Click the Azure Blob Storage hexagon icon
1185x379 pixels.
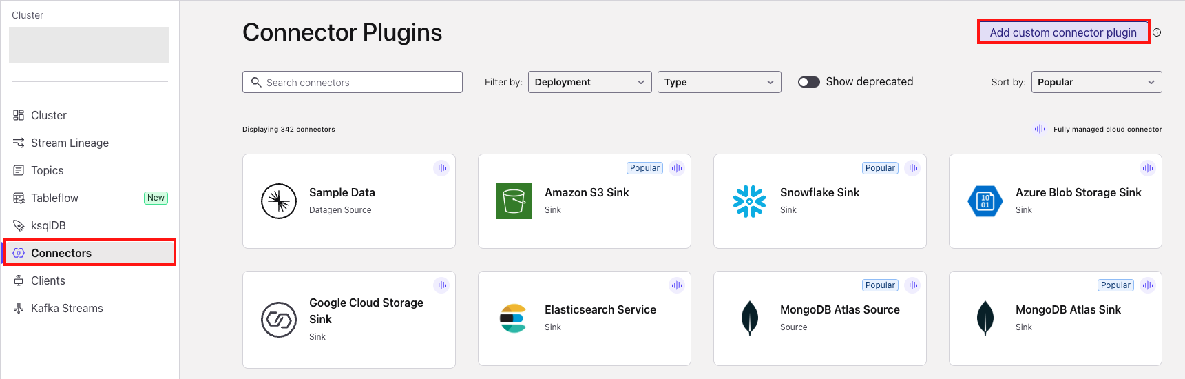tap(985, 201)
